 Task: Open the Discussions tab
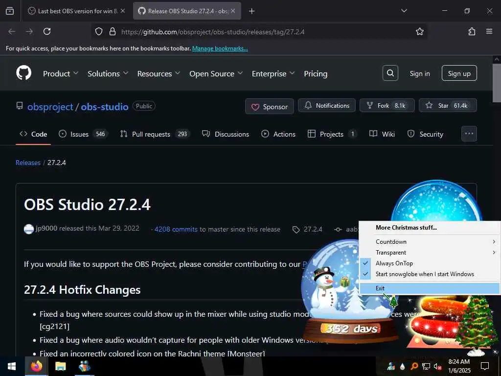coord(225,134)
